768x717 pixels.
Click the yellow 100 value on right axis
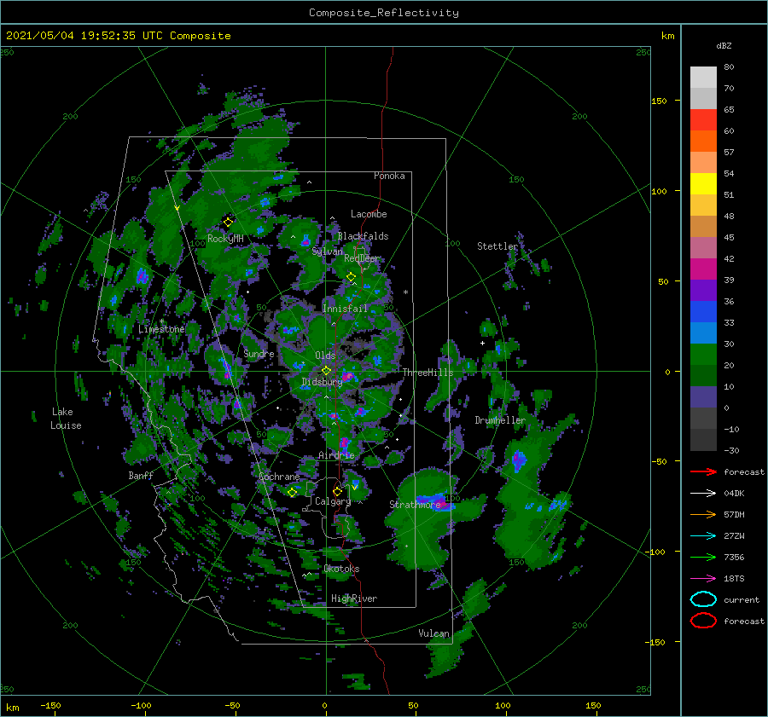(x=660, y=191)
